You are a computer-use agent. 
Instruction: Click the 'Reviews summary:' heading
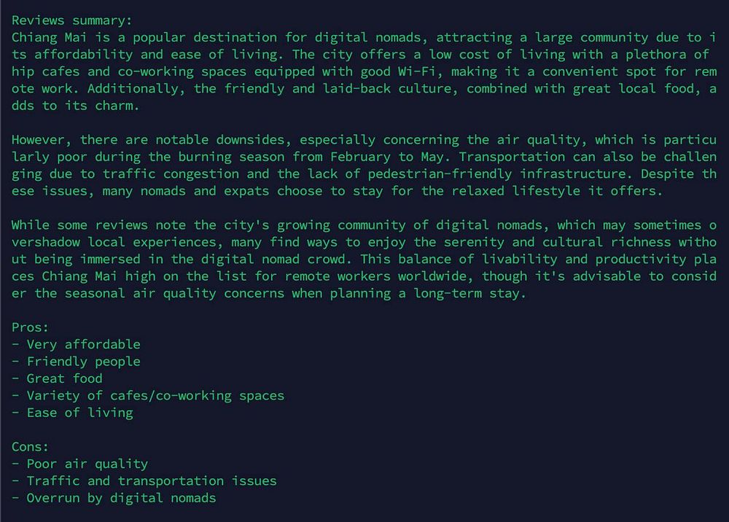click(x=72, y=20)
